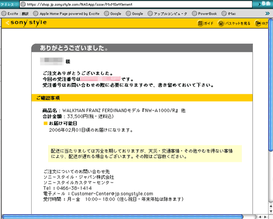
Task: Click the horizontal scroll left arrow
Action: click(260, 217)
